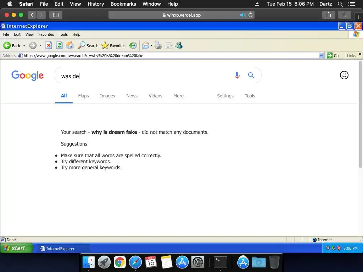Click the page vertical scrollbar

coord(361,114)
